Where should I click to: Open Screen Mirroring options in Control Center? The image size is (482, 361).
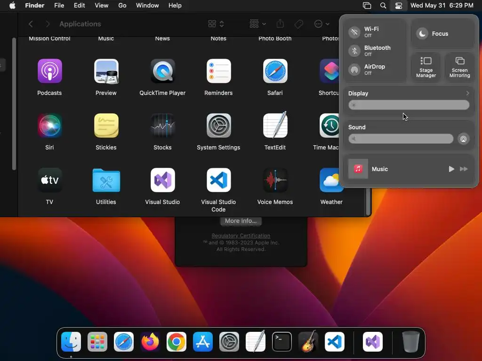pyautogui.click(x=459, y=67)
